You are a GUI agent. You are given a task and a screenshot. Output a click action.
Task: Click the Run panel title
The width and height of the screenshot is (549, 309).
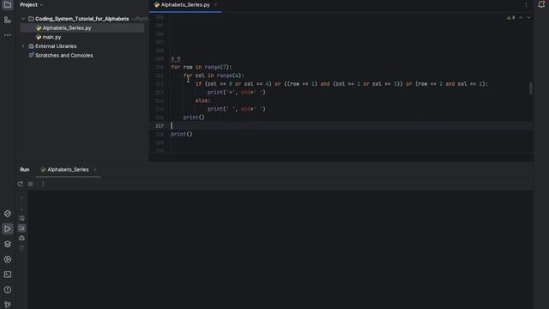point(25,170)
